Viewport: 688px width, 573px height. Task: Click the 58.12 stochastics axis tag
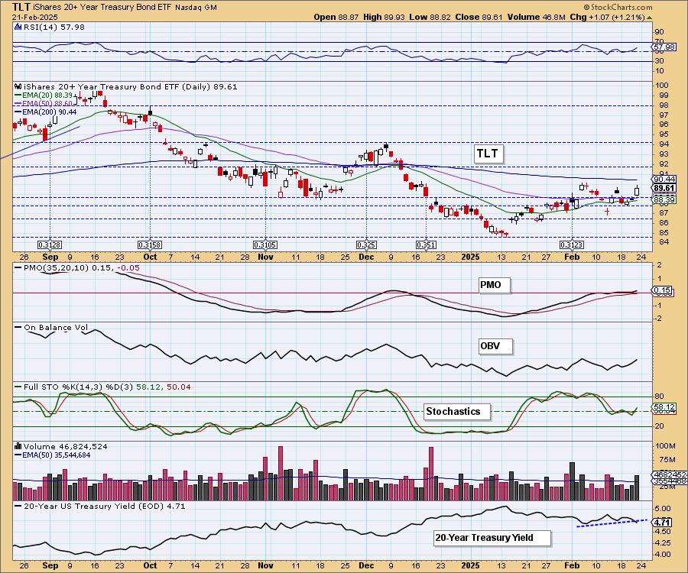(x=664, y=407)
